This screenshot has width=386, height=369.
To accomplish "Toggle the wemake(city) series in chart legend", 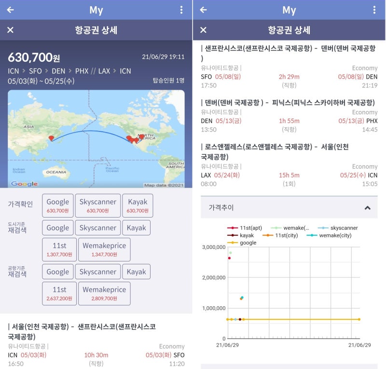I will click(x=329, y=235).
